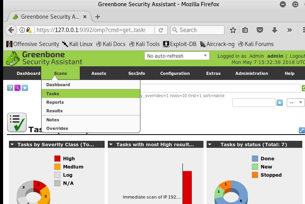This screenshot has height=204, width=305.
Task: Reload the page with the refresh icon
Action: (161, 30)
